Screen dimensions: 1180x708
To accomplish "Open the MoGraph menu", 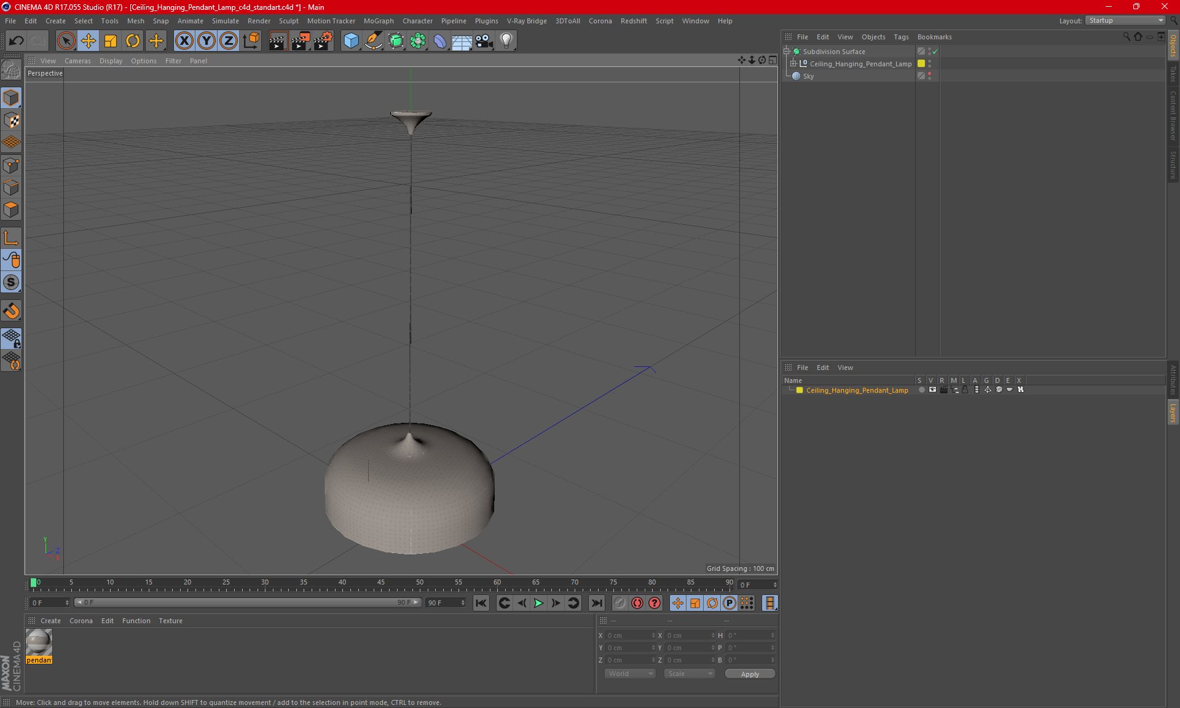I will pyautogui.click(x=378, y=21).
